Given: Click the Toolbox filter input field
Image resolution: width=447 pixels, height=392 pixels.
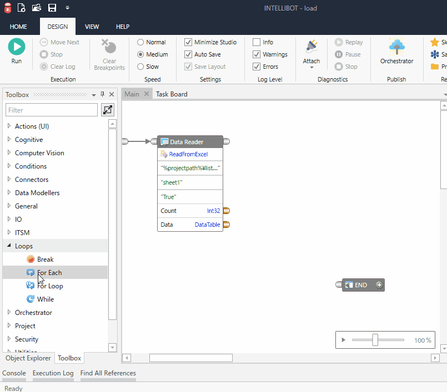Looking at the screenshot, I should click(x=51, y=110).
